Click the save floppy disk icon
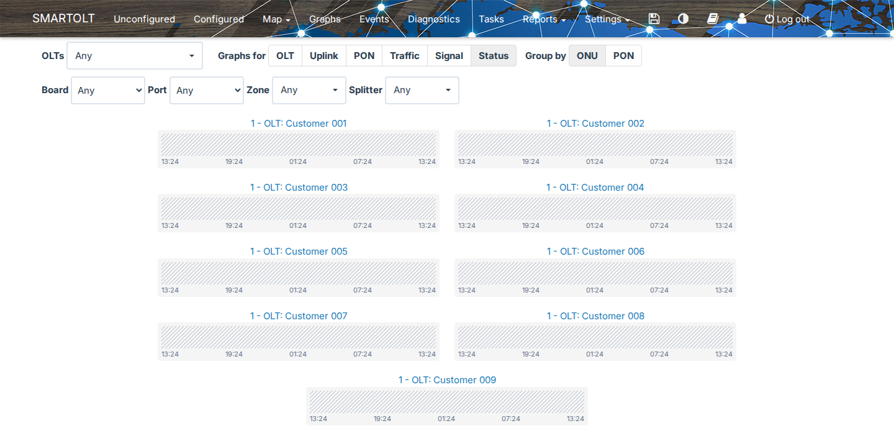 click(x=653, y=19)
